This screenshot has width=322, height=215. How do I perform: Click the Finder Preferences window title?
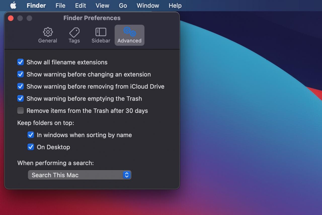[92, 18]
